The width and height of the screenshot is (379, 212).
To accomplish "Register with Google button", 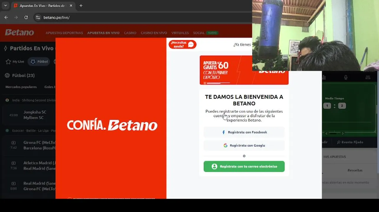I will pos(244,145).
